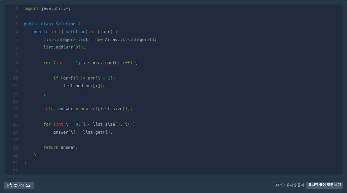Click the closing brace on line 21
Screen dimensions: 347x193
pos(25,163)
